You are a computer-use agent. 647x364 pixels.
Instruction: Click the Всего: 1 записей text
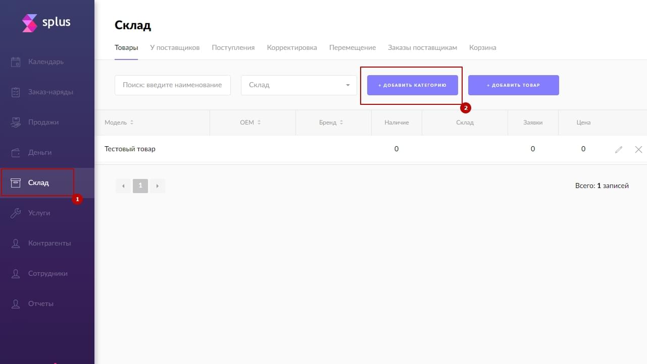602,186
